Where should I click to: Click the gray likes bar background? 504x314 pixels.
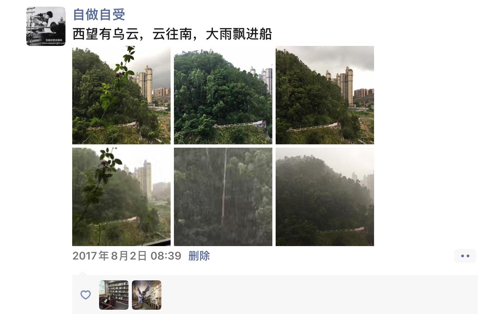click(x=275, y=295)
